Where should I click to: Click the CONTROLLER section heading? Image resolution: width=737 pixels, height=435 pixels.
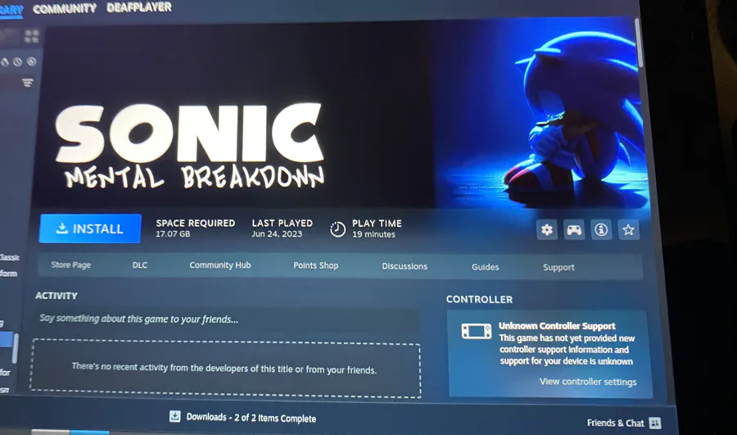point(479,300)
